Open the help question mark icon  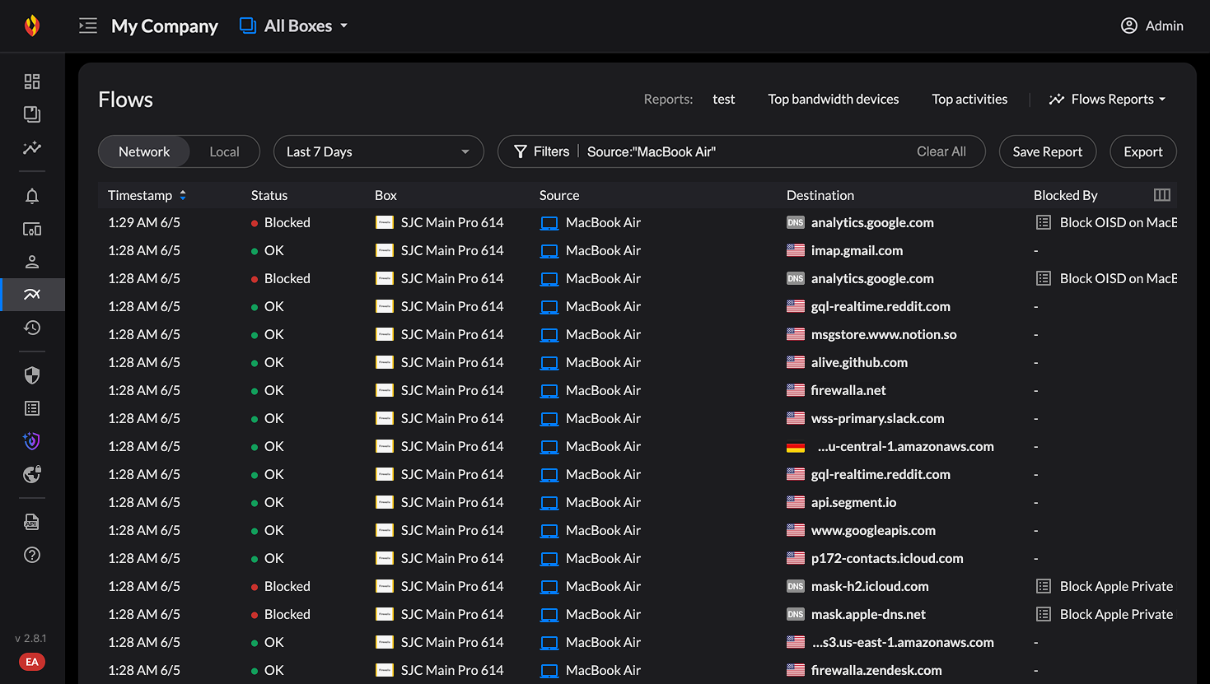click(x=32, y=555)
